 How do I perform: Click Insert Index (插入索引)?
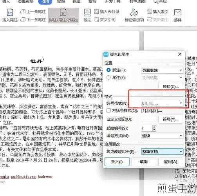click(158, 12)
